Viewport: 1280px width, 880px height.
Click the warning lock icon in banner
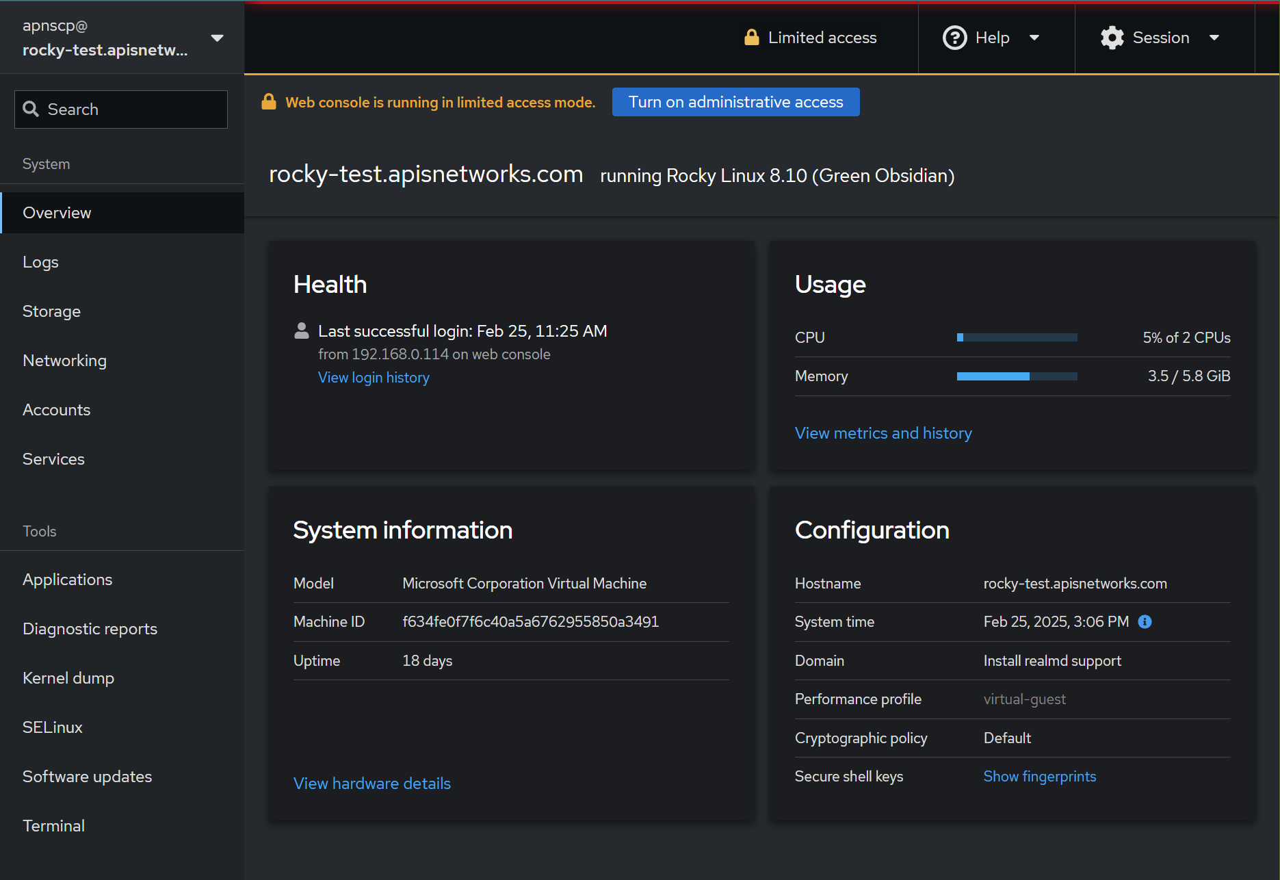(269, 102)
